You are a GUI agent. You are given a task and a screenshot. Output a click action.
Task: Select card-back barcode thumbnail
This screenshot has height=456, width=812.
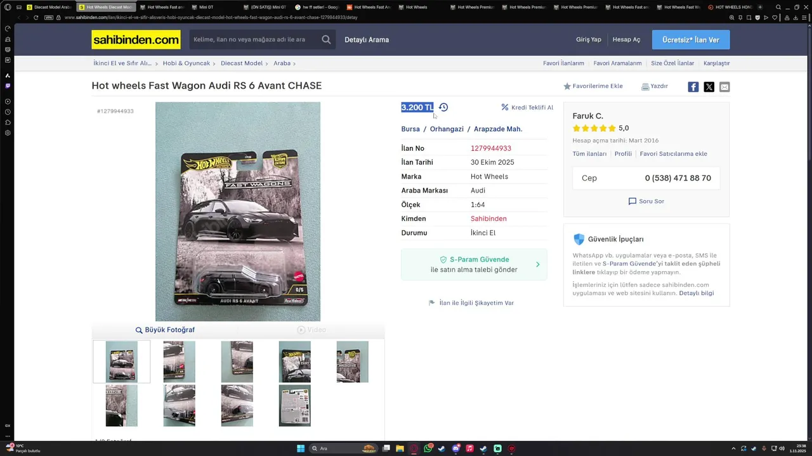tap(295, 405)
